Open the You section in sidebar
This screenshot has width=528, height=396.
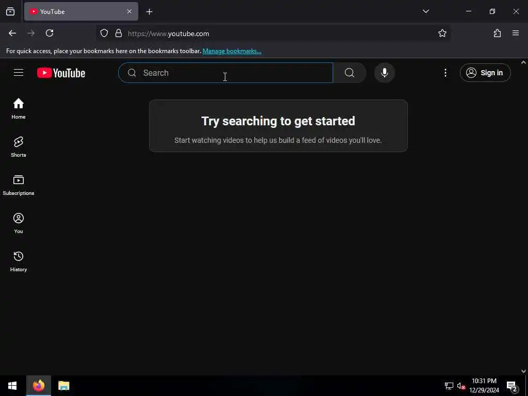(x=19, y=223)
